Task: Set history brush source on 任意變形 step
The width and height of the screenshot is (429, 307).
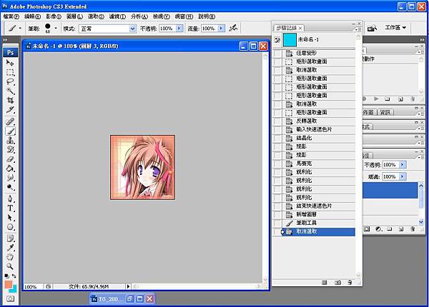Action: 277,53
